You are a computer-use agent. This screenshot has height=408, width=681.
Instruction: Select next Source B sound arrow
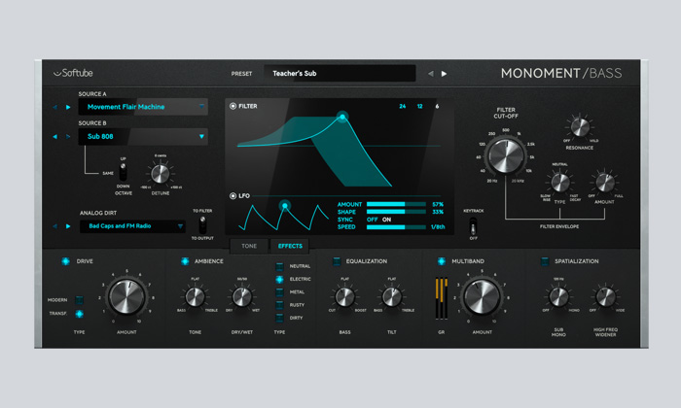tap(68, 137)
